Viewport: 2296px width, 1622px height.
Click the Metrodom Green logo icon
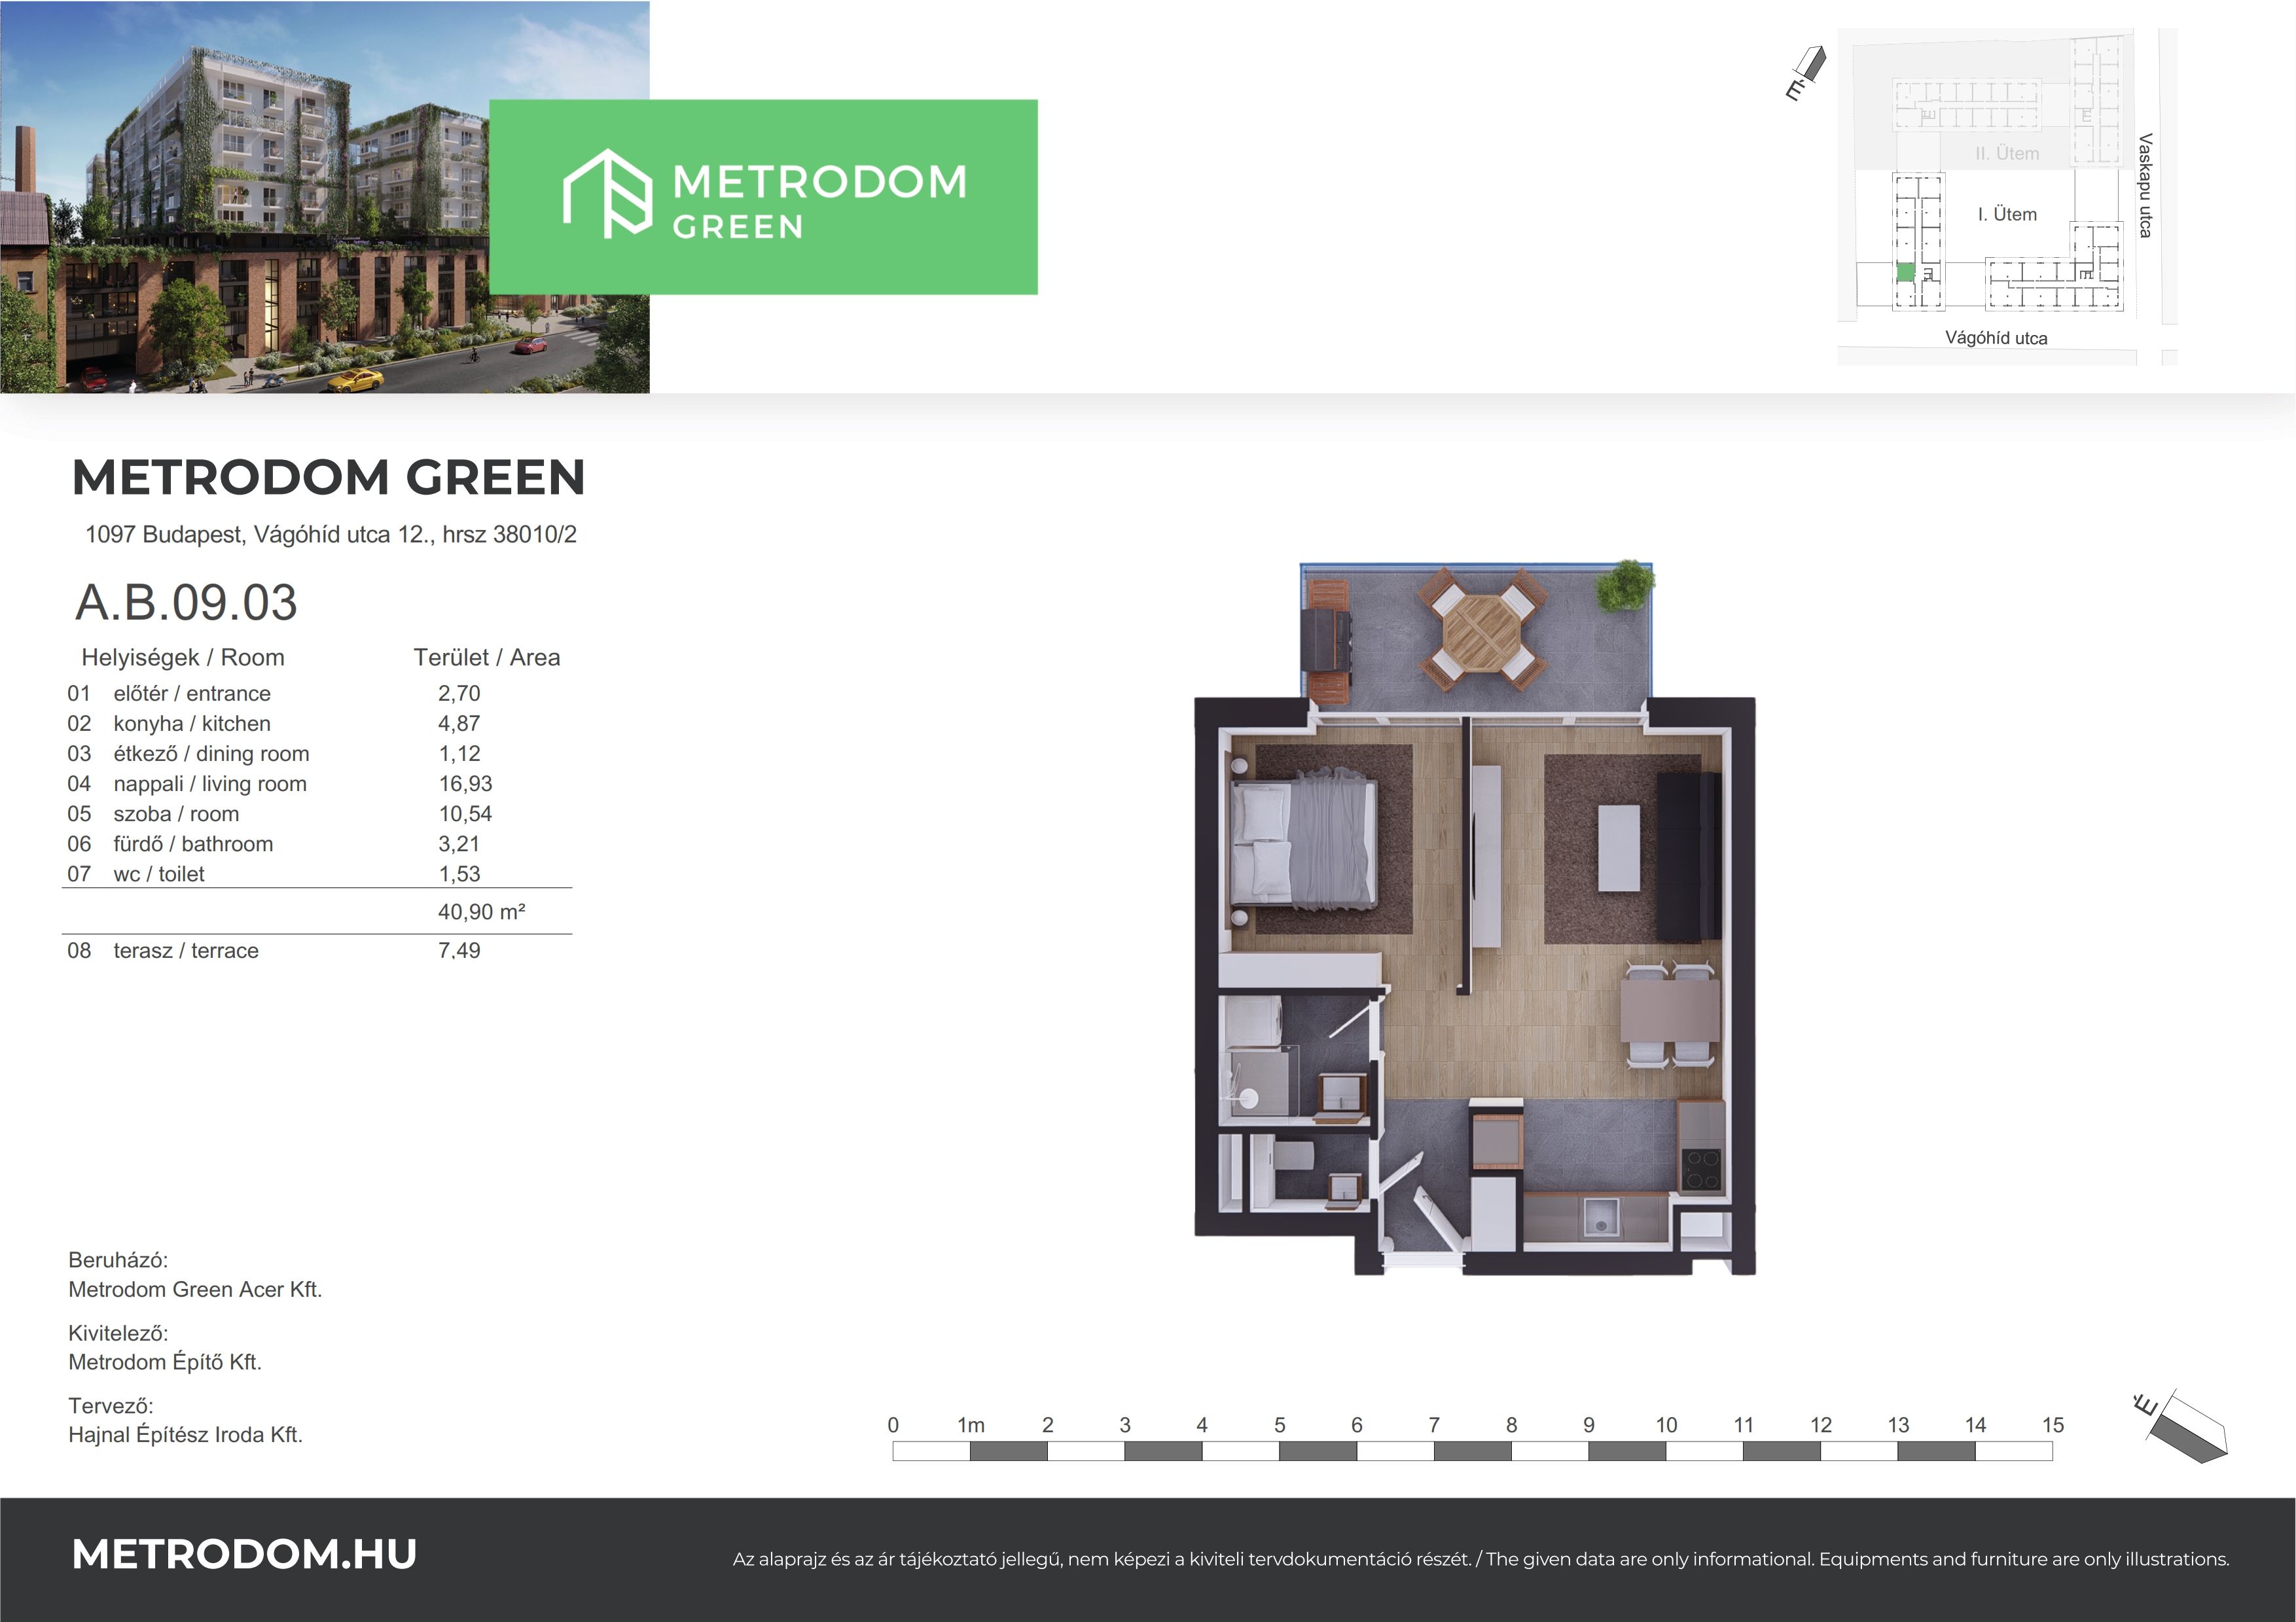pyautogui.click(x=607, y=194)
